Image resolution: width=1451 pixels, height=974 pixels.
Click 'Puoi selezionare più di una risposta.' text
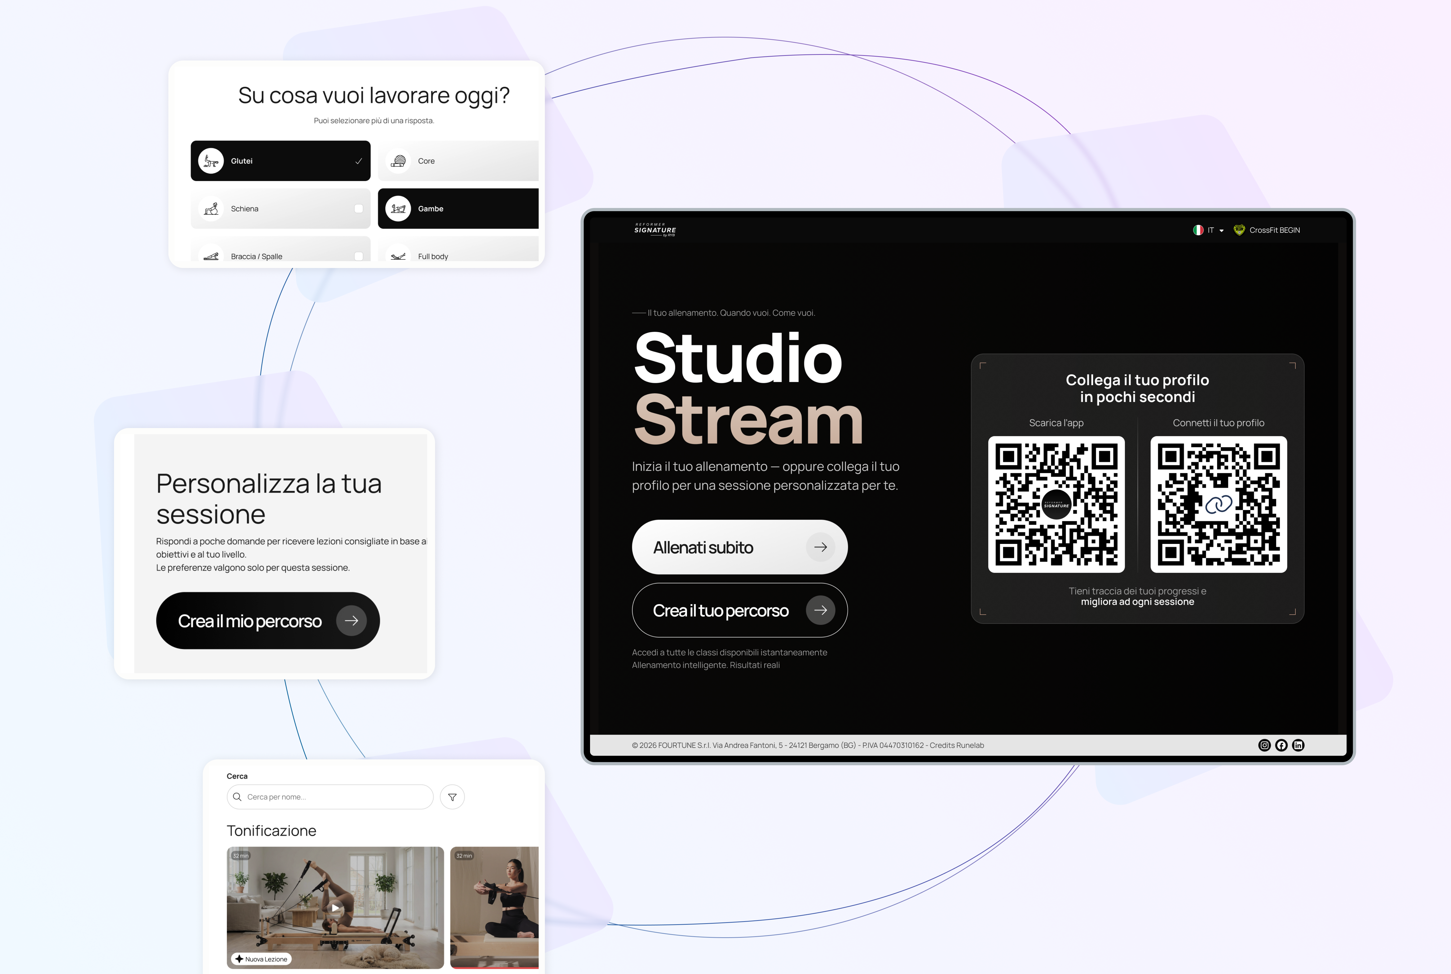tap(374, 120)
